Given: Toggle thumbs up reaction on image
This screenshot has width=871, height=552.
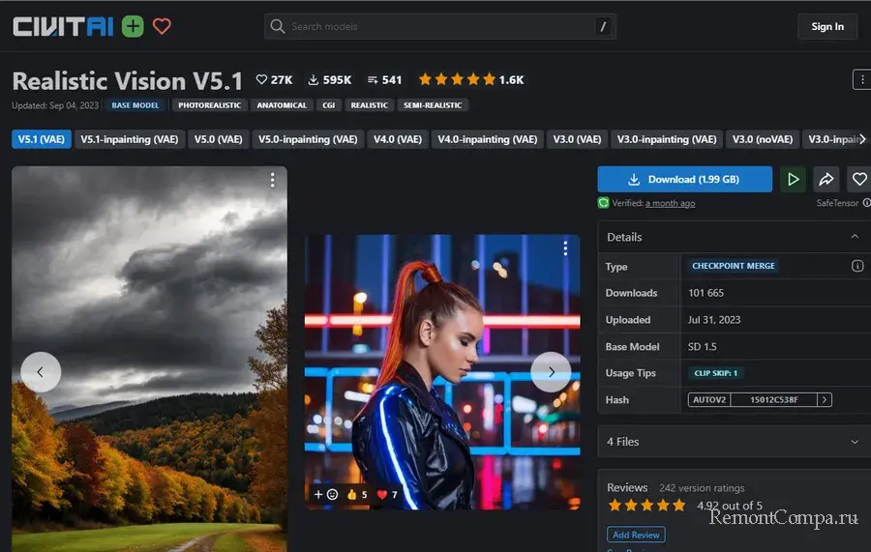Looking at the screenshot, I should click(x=357, y=494).
